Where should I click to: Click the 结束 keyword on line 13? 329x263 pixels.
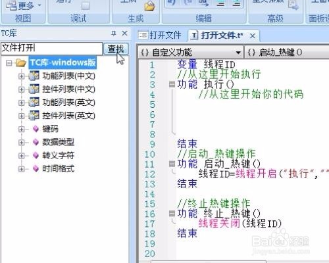pos(188,183)
